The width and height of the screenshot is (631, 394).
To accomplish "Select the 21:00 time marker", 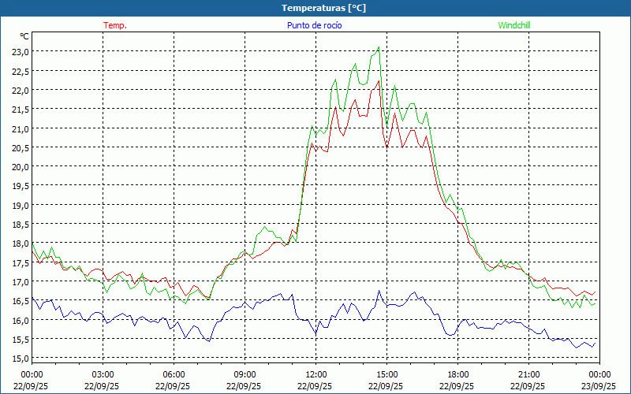I will [528, 374].
